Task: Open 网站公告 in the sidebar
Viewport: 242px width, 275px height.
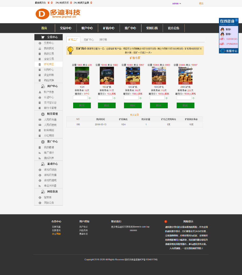Action: pos(49,203)
